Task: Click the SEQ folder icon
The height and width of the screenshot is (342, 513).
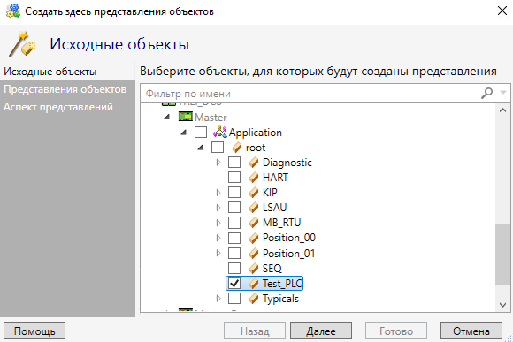Action: tap(254, 268)
